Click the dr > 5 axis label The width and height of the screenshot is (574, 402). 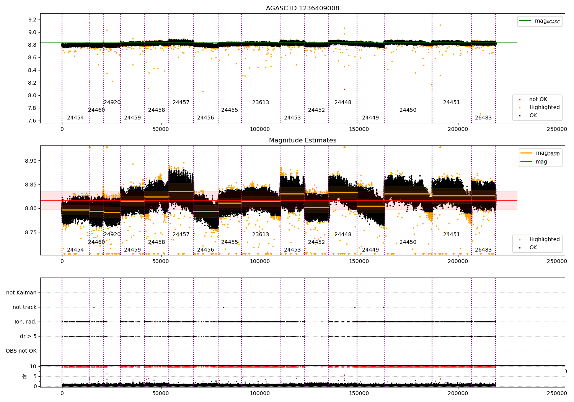click(28, 336)
